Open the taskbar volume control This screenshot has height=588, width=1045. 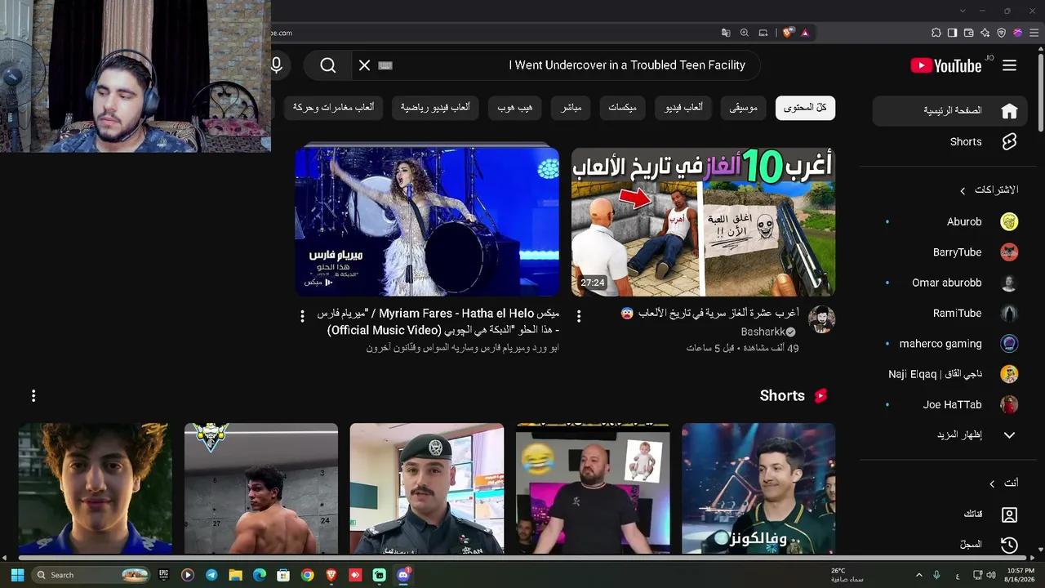991,575
